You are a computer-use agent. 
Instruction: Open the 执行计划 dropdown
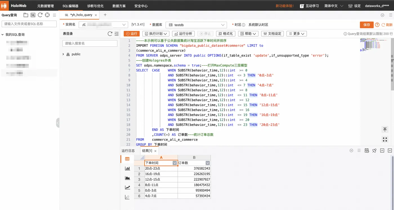[x=156, y=33]
